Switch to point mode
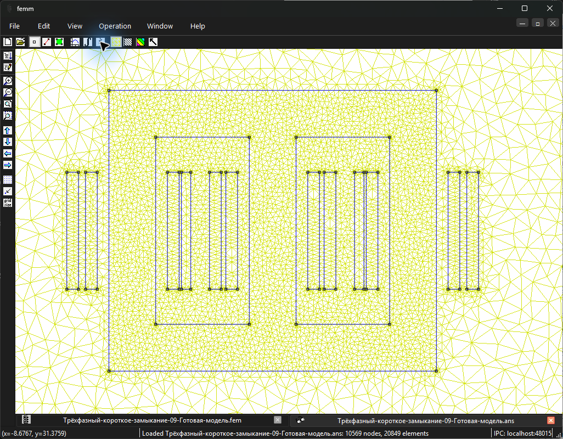Viewport: 563px width, 439px height. [34, 42]
